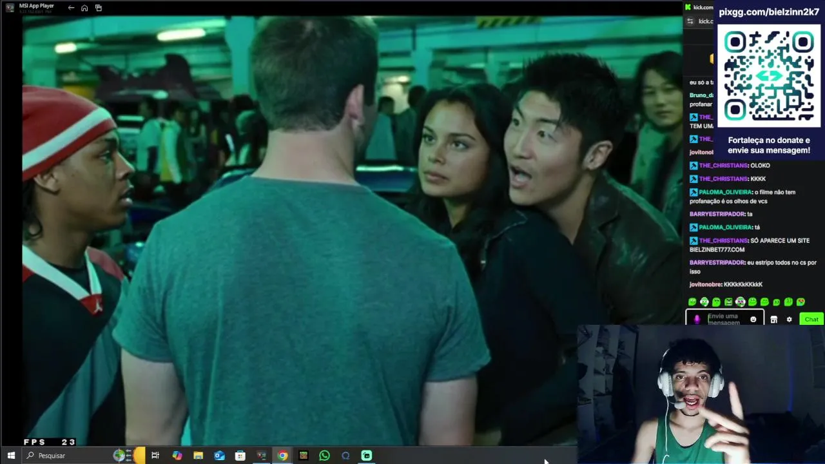
Task: Open File Explorer from the taskbar
Action: click(199, 456)
